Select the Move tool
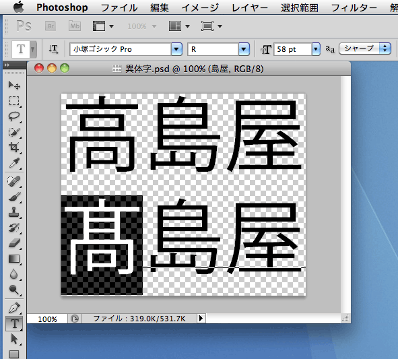This screenshot has width=398, height=359. point(14,86)
